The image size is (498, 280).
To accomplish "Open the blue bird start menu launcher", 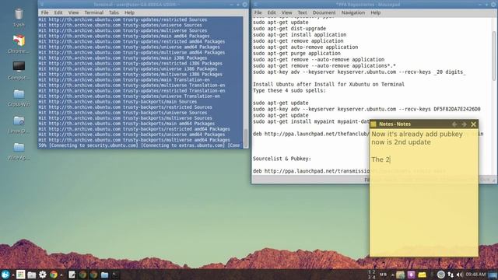I will [5, 275].
